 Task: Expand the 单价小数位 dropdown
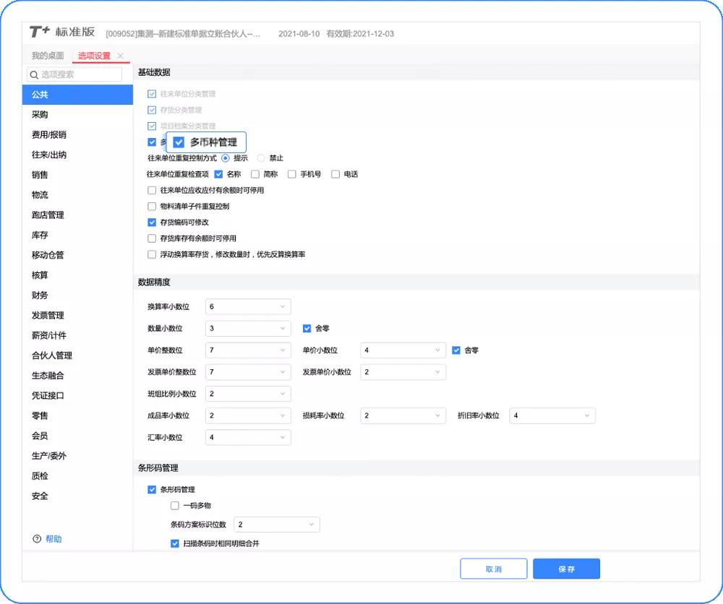click(x=403, y=350)
